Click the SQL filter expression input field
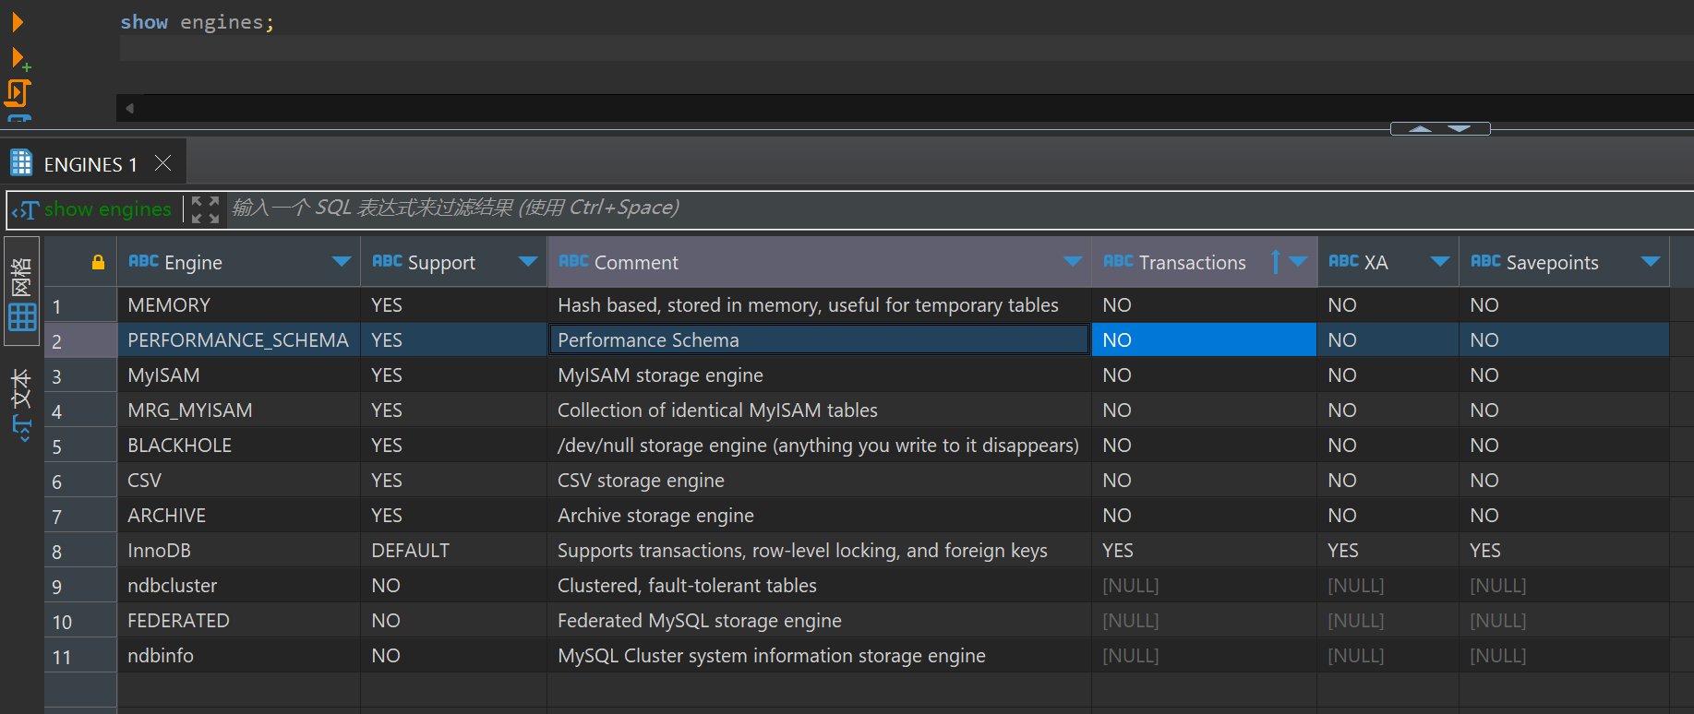The image size is (1694, 714). [923, 208]
